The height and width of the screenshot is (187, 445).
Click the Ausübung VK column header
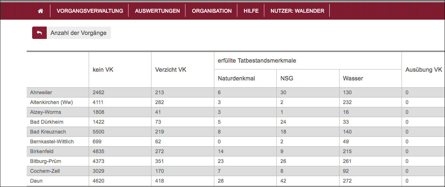point(423,69)
